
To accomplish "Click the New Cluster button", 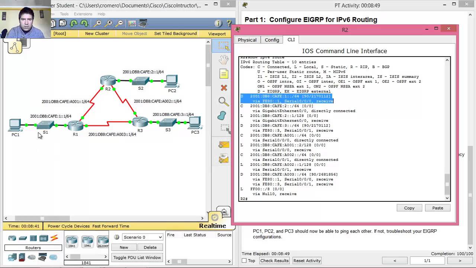I will tap(97, 33).
